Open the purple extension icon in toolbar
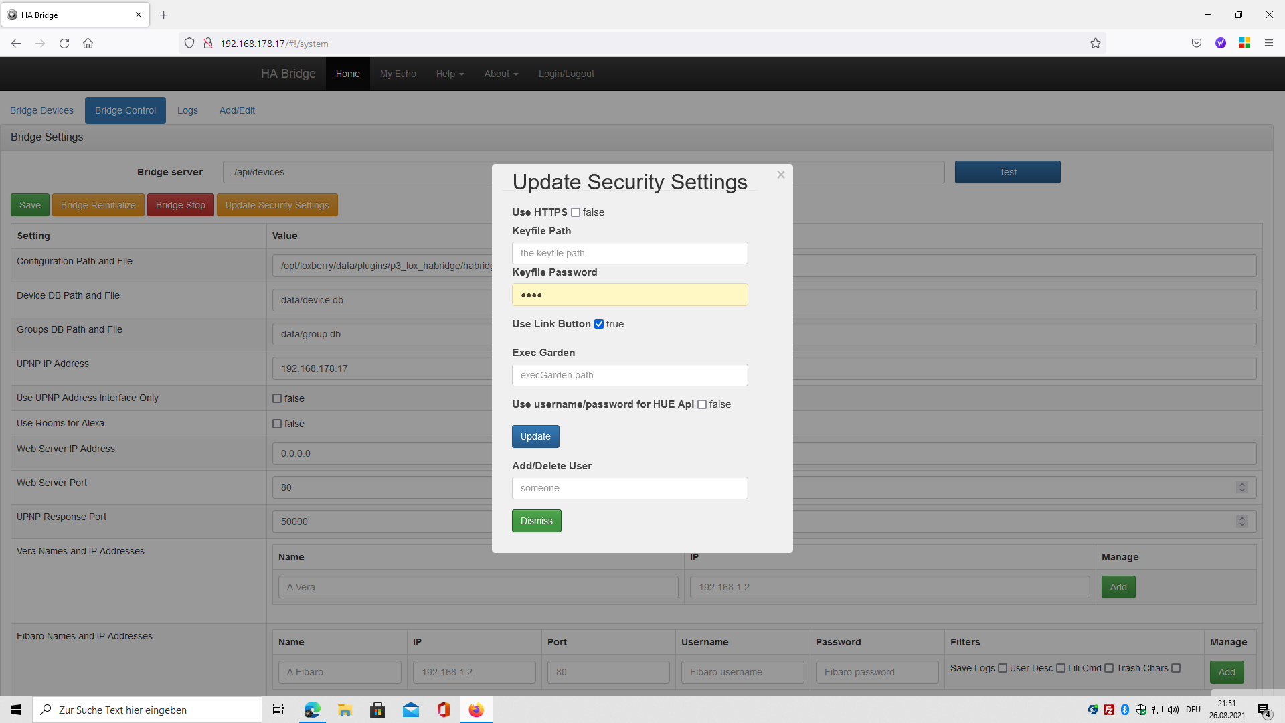Viewport: 1285px width, 723px height. [1221, 44]
